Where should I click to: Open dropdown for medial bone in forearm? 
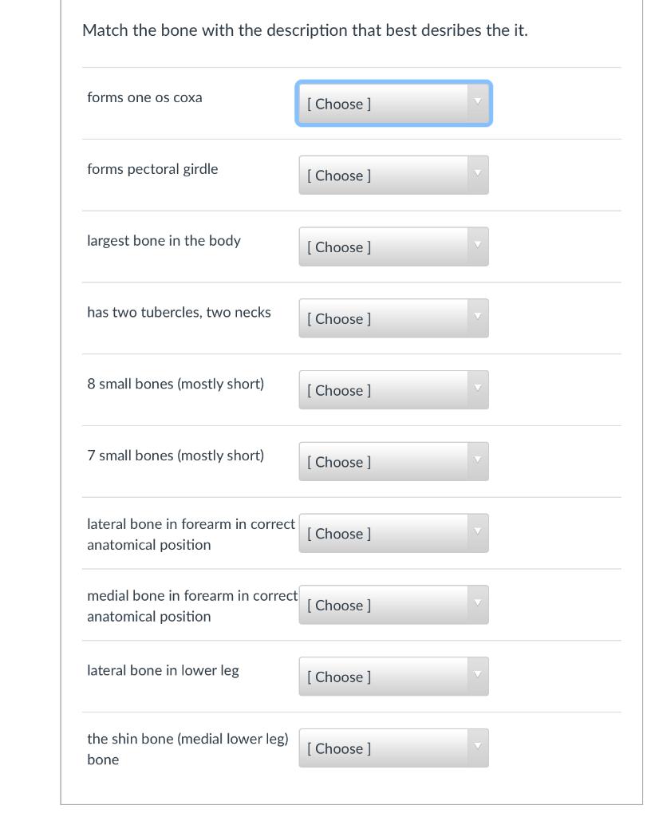(x=393, y=606)
